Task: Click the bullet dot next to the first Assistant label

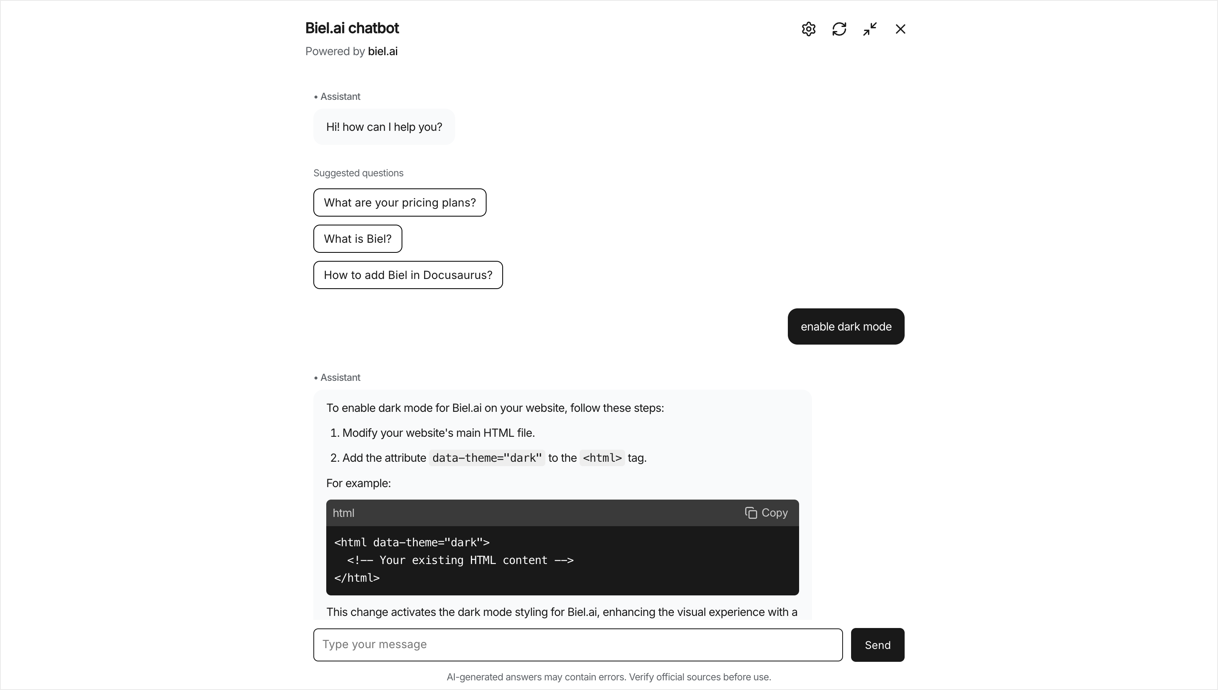Action: click(316, 96)
